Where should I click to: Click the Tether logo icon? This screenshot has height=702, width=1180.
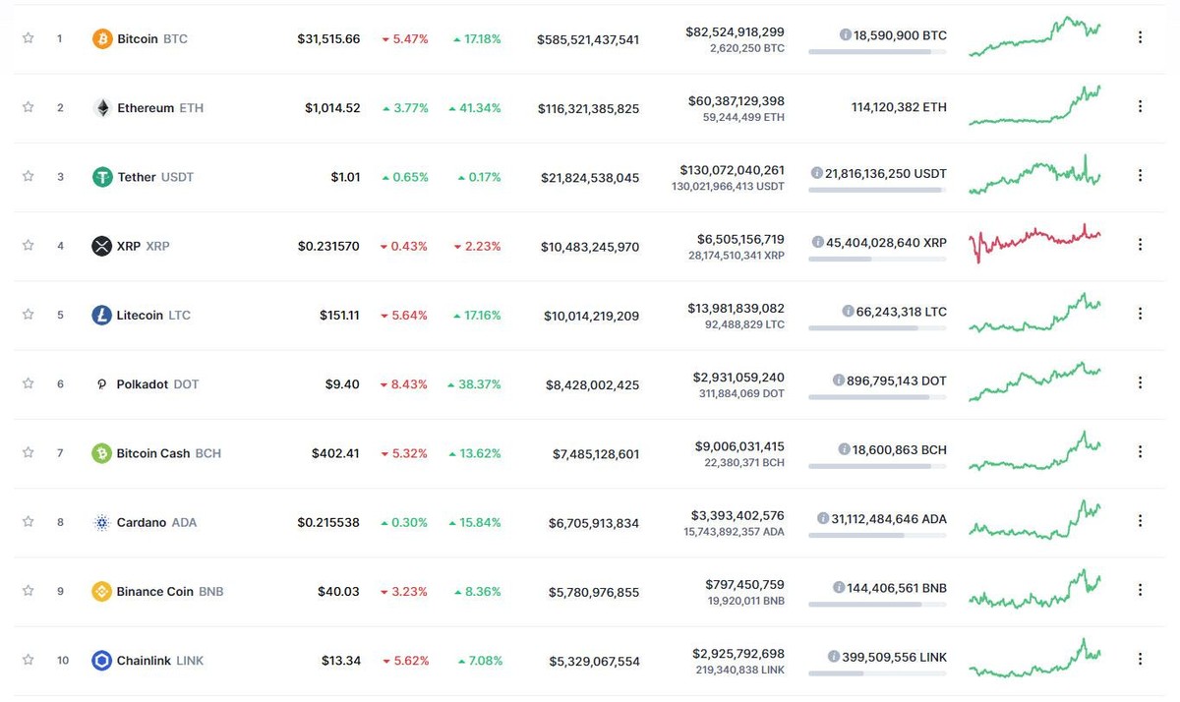coord(101,176)
